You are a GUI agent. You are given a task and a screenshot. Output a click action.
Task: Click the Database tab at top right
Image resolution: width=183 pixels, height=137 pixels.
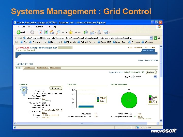(148, 50)
